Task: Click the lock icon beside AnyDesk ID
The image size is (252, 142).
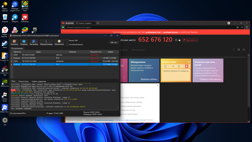Action: (179, 40)
